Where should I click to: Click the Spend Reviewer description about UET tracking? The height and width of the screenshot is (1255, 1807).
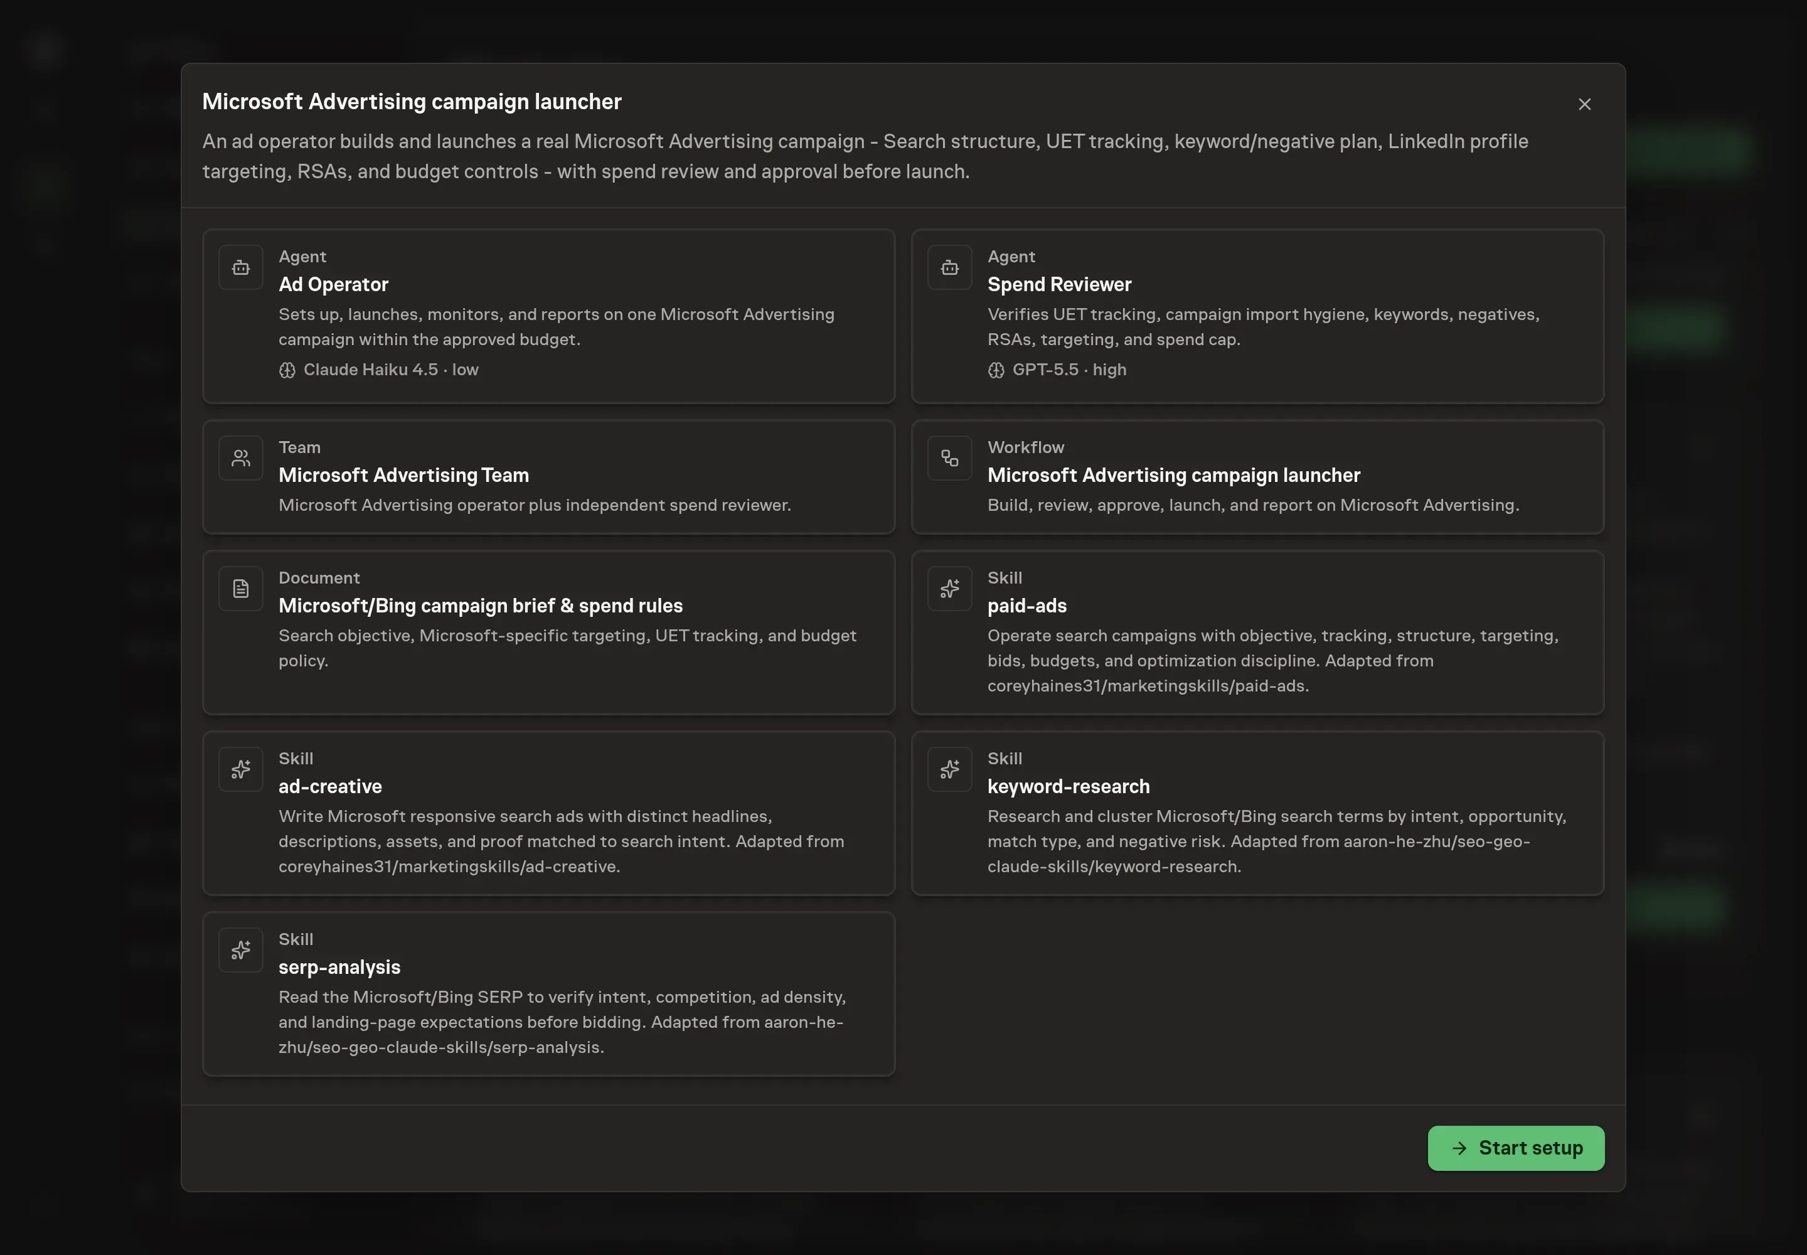pos(1264,327)
